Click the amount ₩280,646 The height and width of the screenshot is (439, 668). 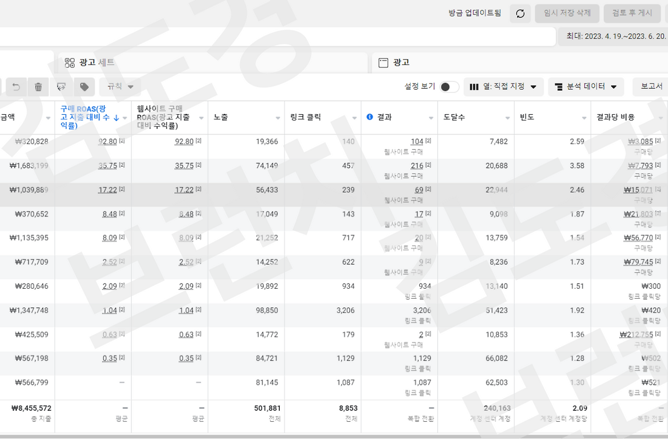click(x=32, y=286)
